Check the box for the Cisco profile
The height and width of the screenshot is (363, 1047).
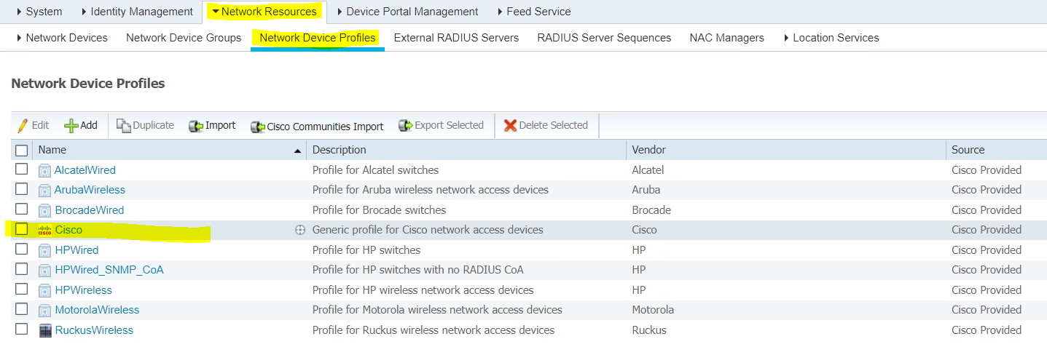pos(22,229)
